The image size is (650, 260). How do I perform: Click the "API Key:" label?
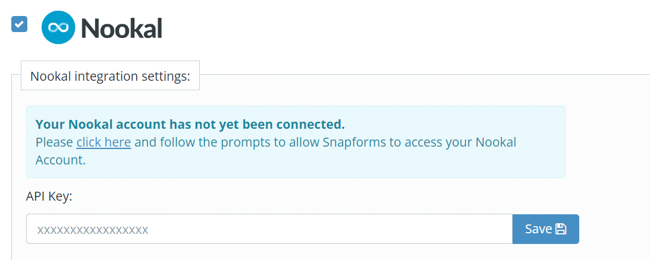click(49, 196)
